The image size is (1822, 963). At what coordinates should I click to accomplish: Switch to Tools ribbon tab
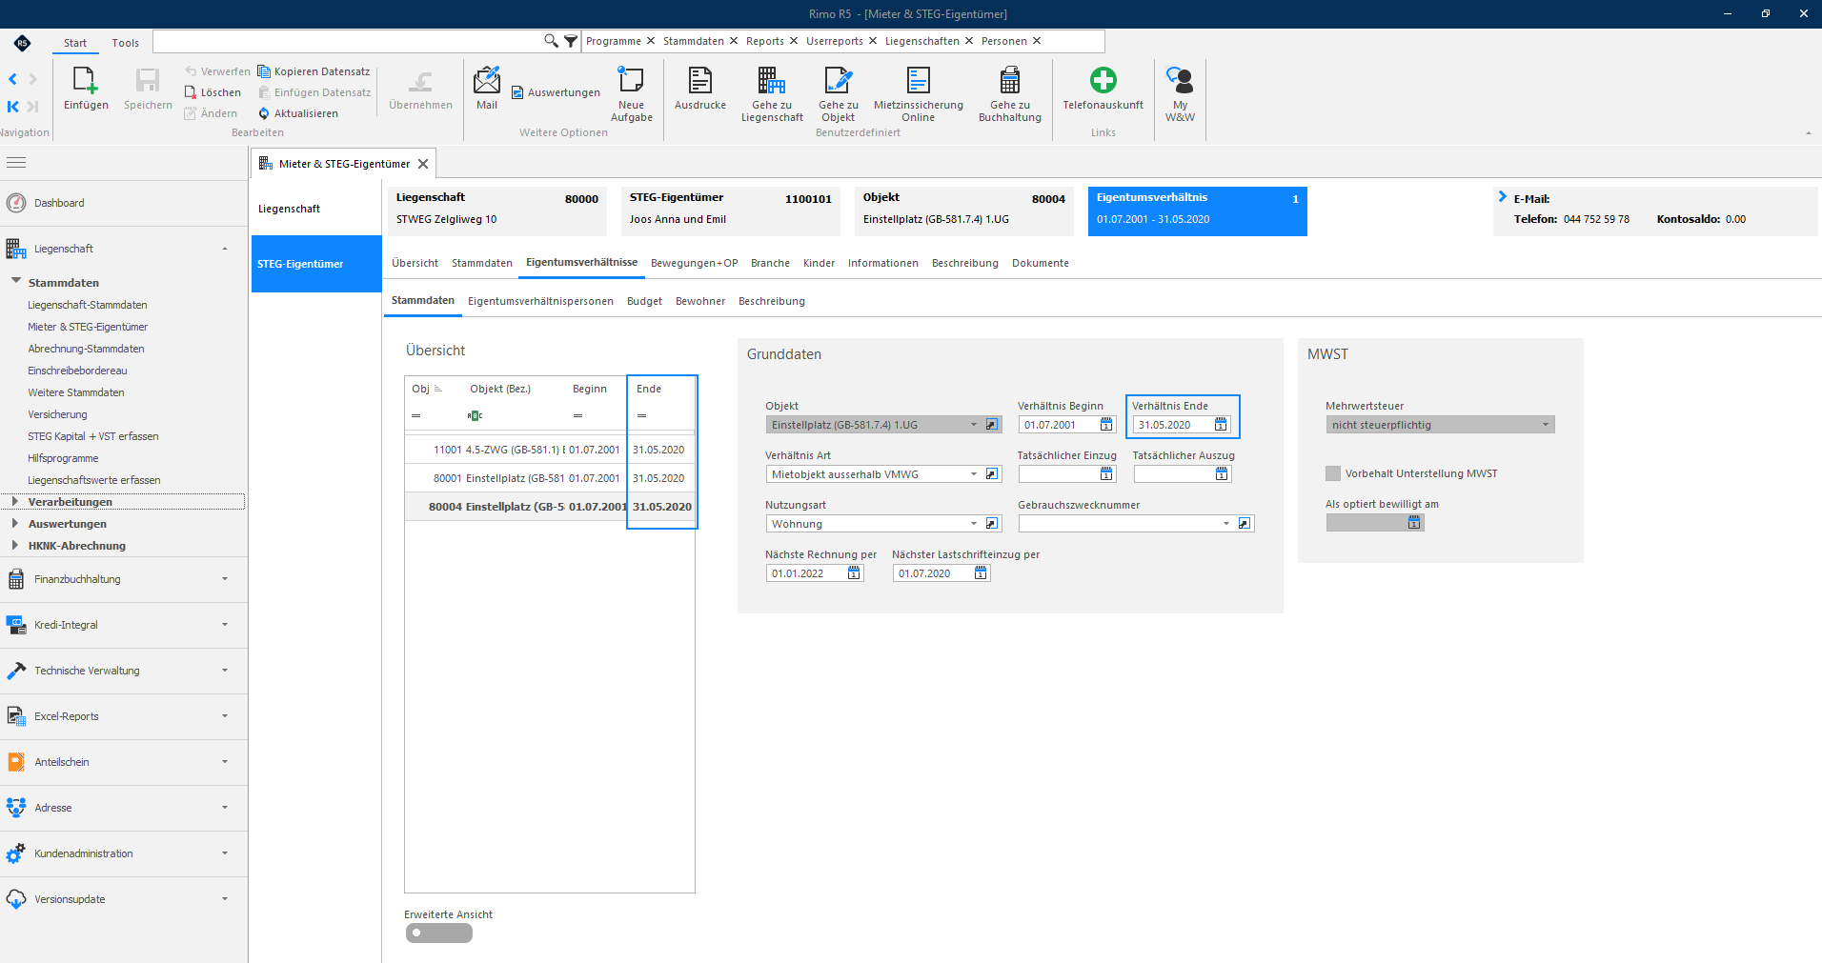coord(125,43)
